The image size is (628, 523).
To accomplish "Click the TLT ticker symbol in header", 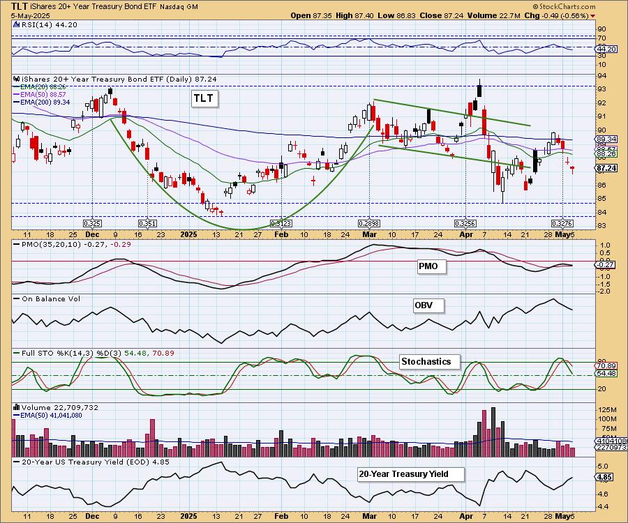I will [x=20, y=6].
